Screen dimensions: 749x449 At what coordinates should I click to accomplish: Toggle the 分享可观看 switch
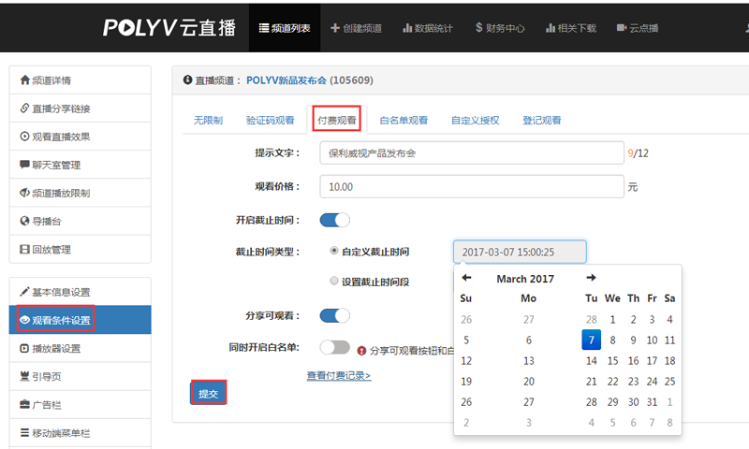coord(334,315)
